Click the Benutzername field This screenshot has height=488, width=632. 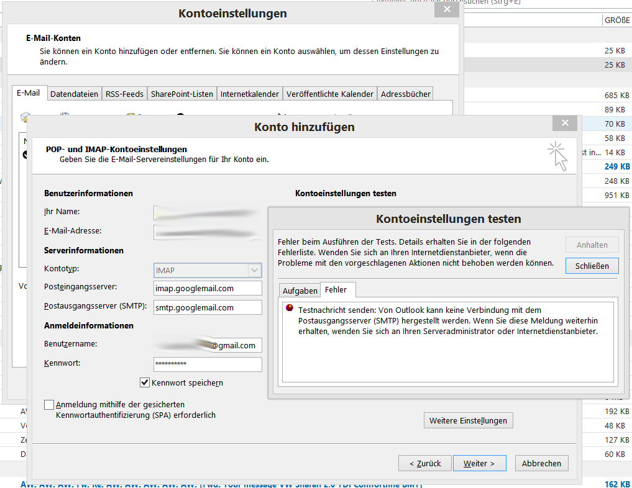(x=208, y=345)
